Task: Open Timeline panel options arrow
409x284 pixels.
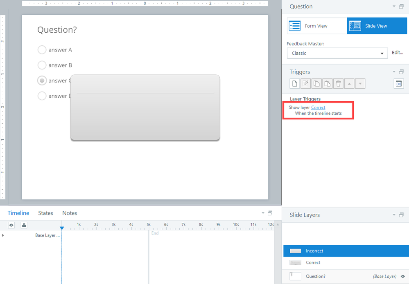Action: (263, 213)
